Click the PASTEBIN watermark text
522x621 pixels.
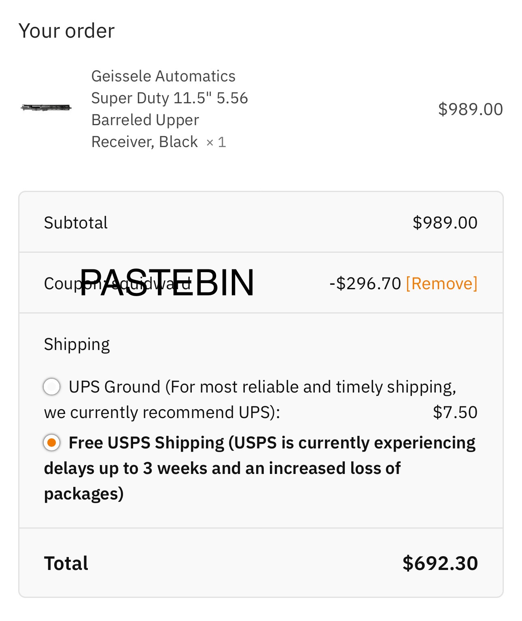[167, 282]
